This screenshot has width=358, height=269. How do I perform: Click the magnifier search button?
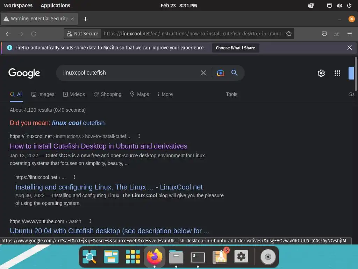click(234, 73)
